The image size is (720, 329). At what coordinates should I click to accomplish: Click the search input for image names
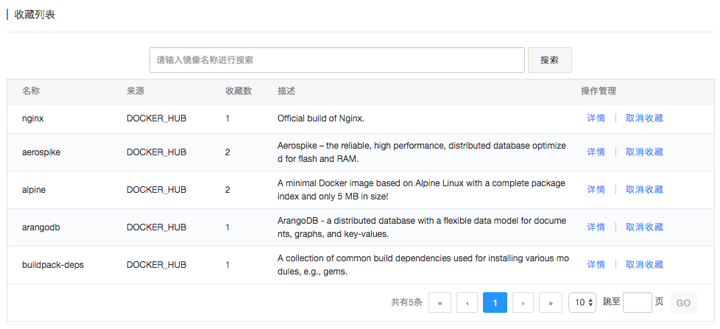(x=336, y=60)
